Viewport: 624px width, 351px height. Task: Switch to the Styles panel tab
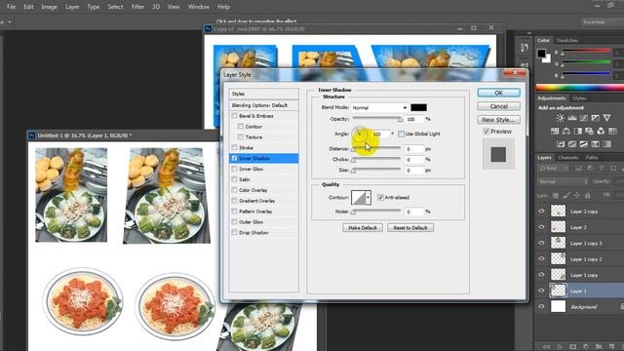coord(579,98)
